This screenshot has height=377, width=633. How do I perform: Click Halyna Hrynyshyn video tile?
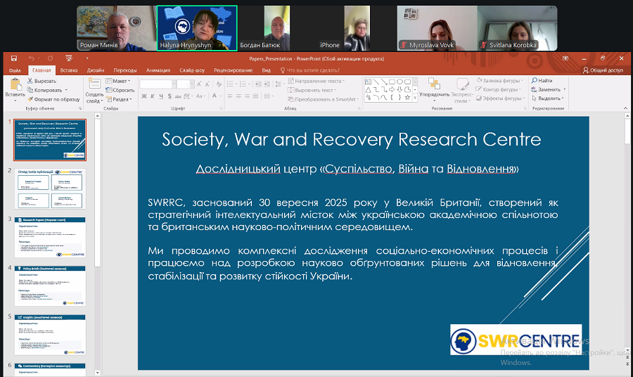point(197,28)
